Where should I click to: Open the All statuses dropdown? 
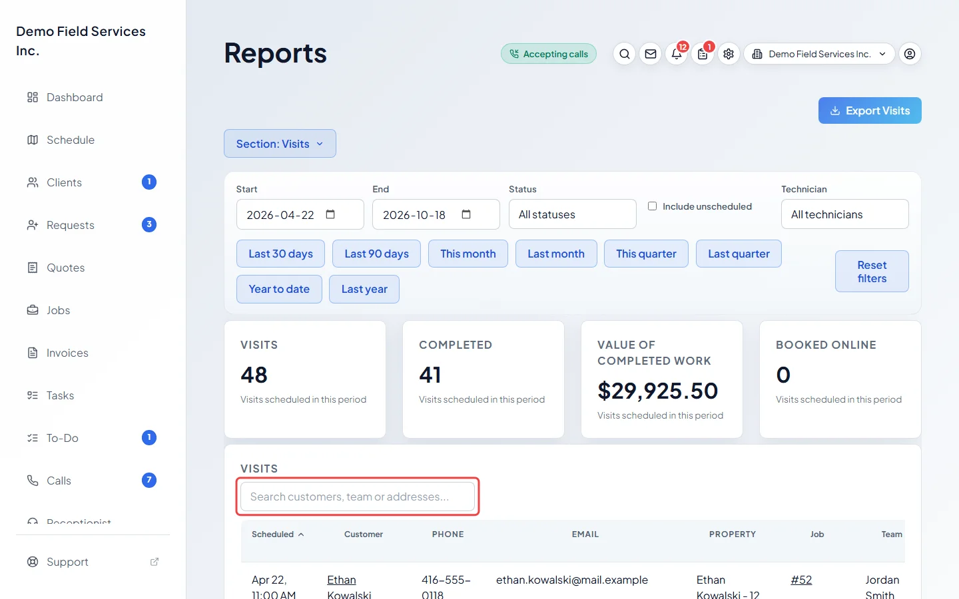(573, 214)
